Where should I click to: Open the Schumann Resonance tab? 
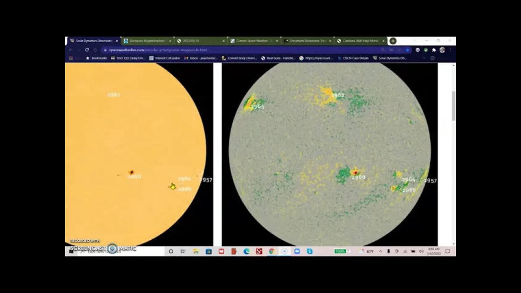307,41
